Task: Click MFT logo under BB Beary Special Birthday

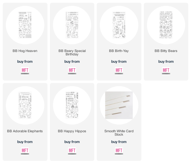Action: click(72, 71)
